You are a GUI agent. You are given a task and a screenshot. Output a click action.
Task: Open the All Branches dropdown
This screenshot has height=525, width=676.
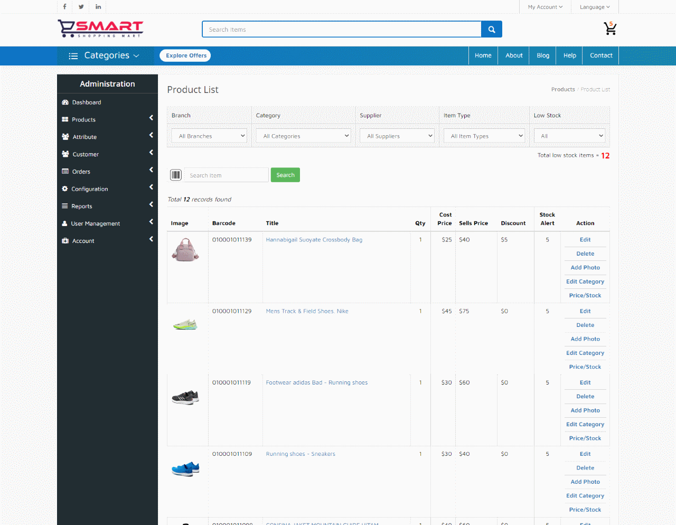[x=209, y=135]
